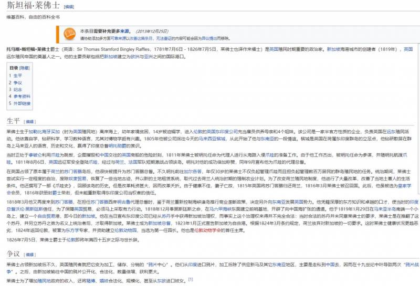The image size is (420, 286).
Task: Select 参考资料 in the contents list
Action: (22, 97)
